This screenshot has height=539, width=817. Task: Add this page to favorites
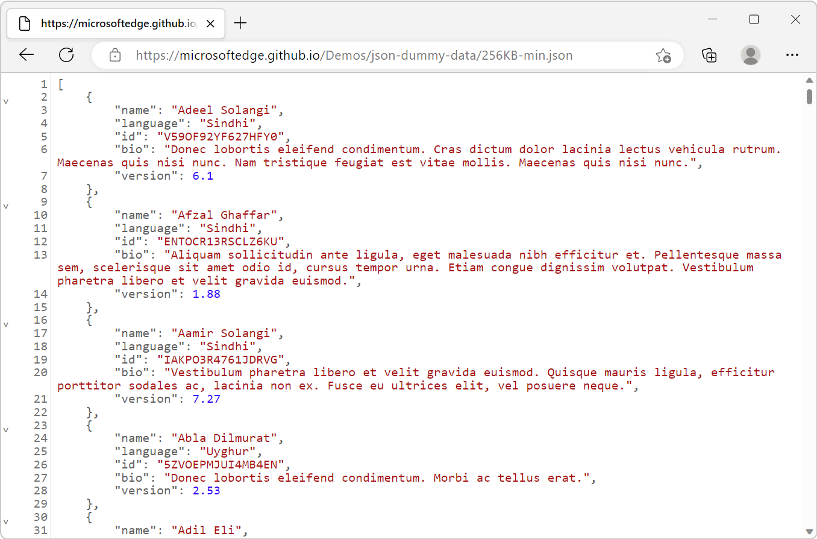point(663,55)
